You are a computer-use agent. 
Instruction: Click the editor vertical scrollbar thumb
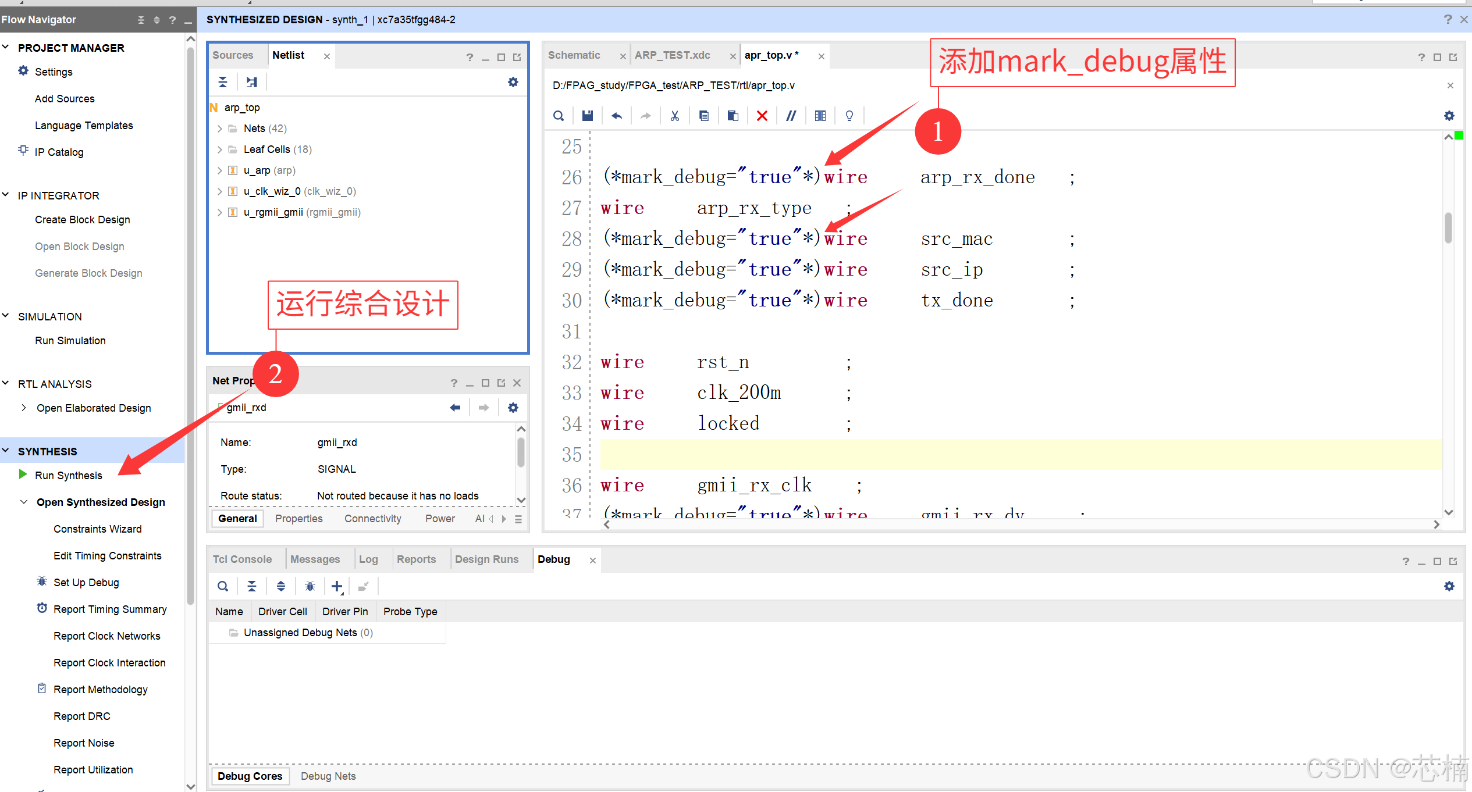tap(1448, 227)
